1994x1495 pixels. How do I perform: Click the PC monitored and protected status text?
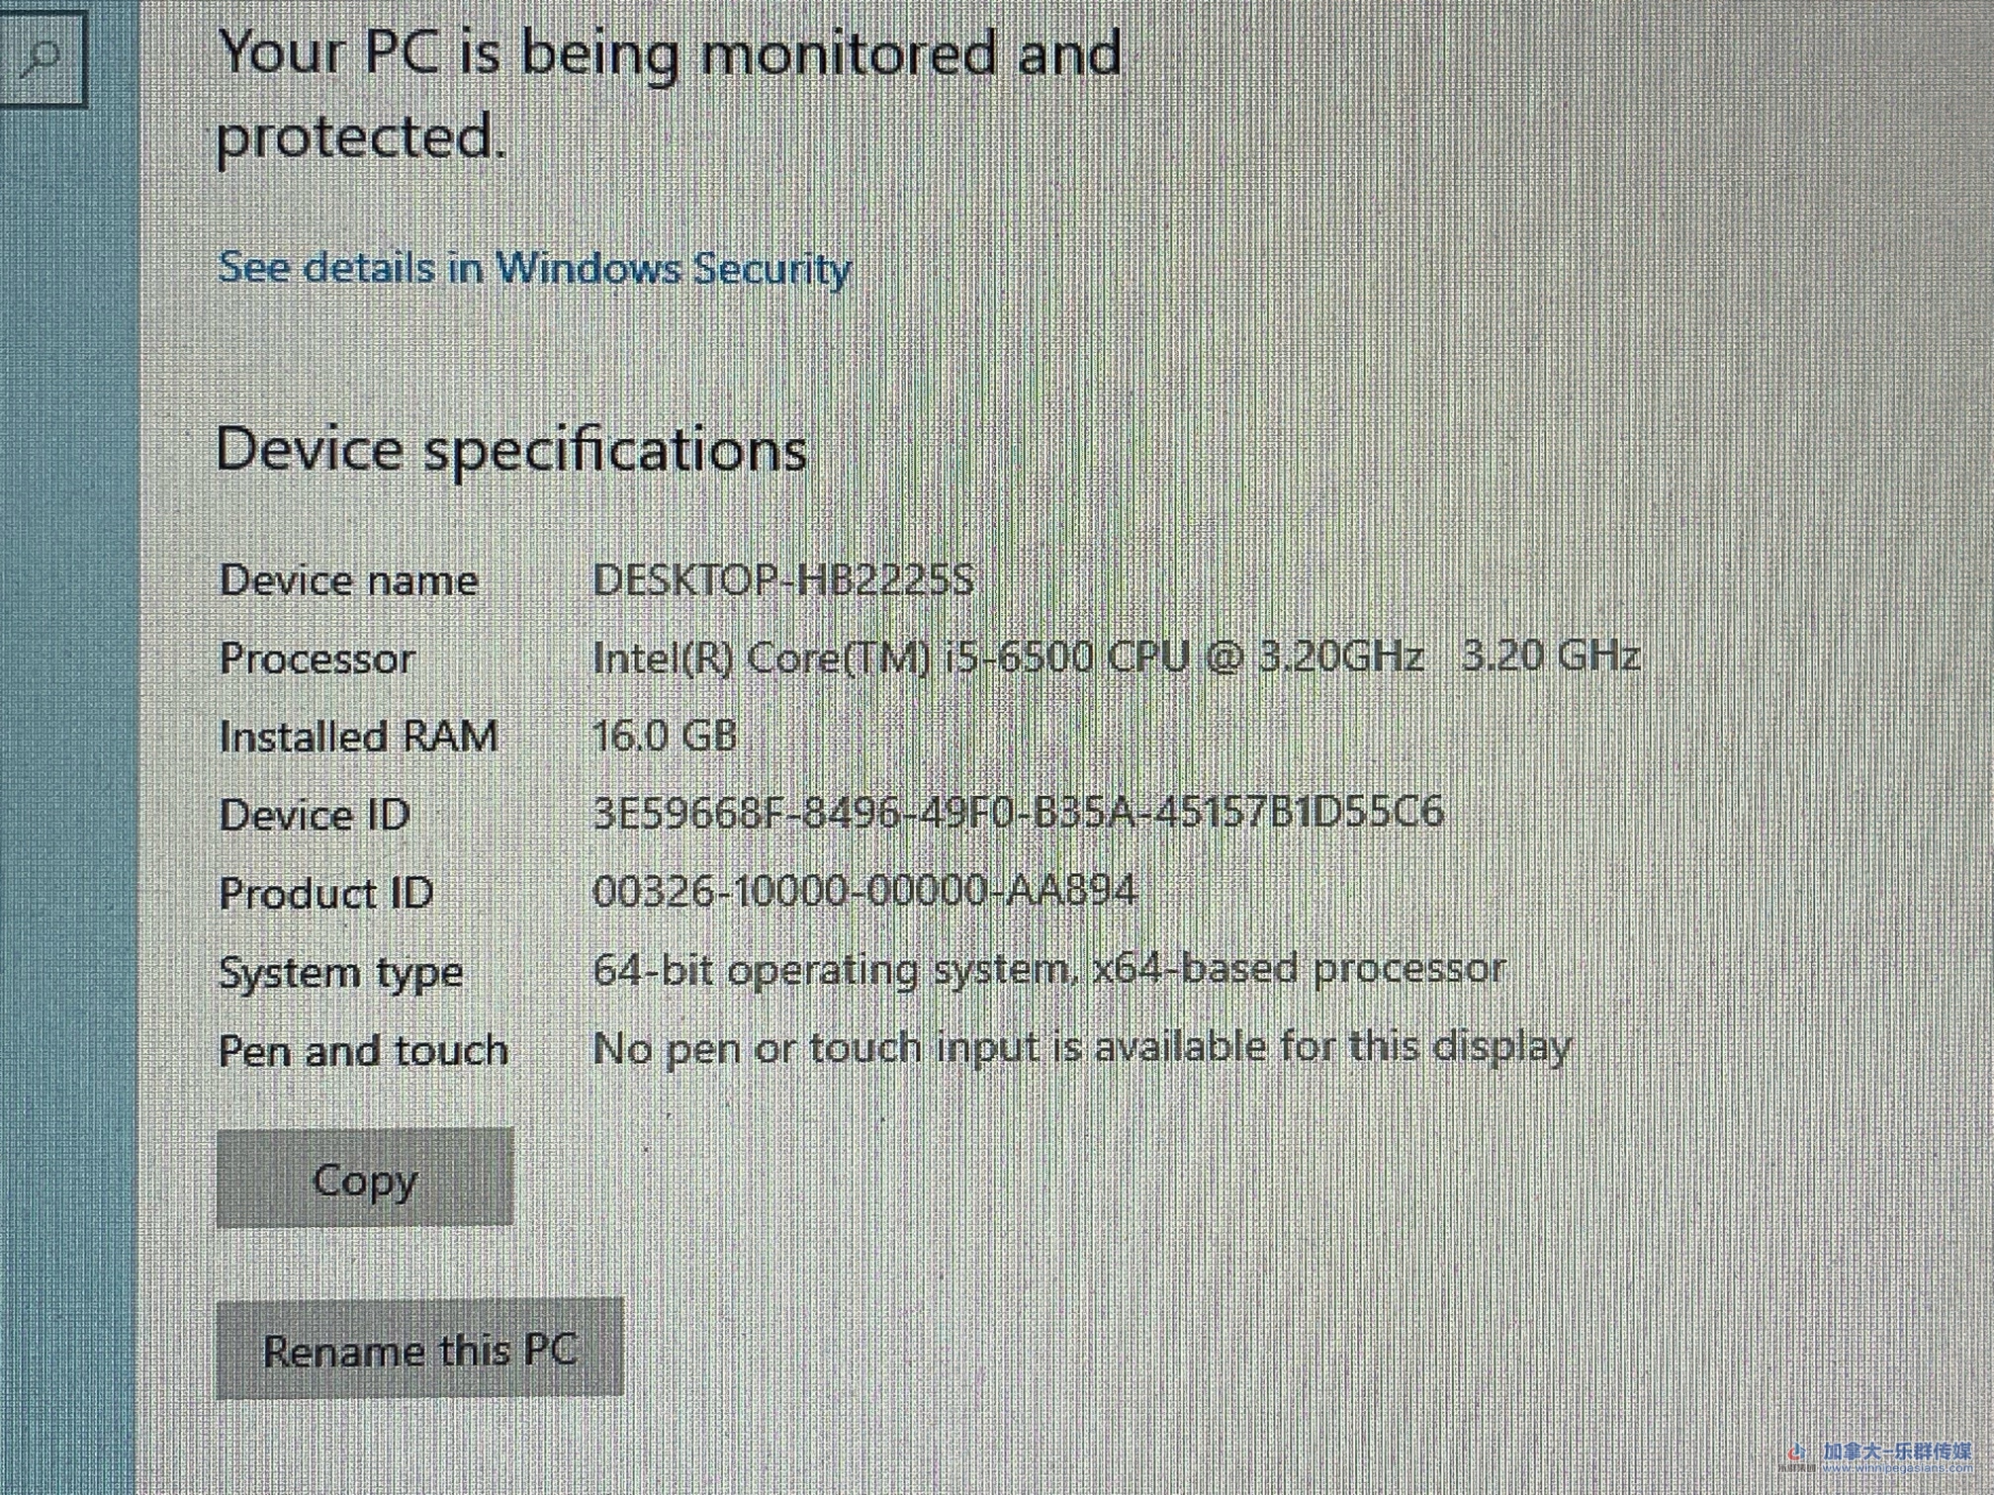[669, 93]
